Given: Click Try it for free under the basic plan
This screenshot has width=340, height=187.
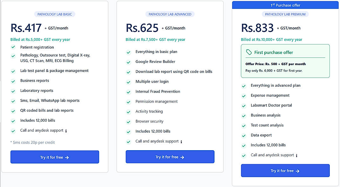Looking at the screenshot, I should coord(54,157).
